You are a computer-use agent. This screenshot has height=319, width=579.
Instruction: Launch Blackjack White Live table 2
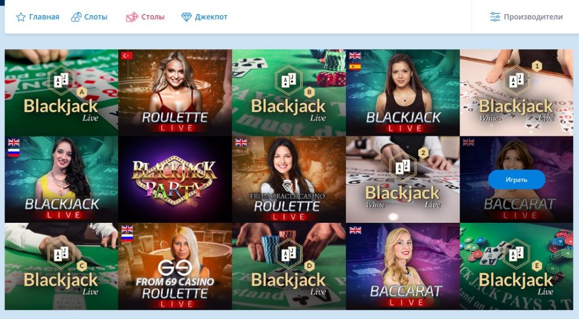pyautogui.click(x=403, y=179)
